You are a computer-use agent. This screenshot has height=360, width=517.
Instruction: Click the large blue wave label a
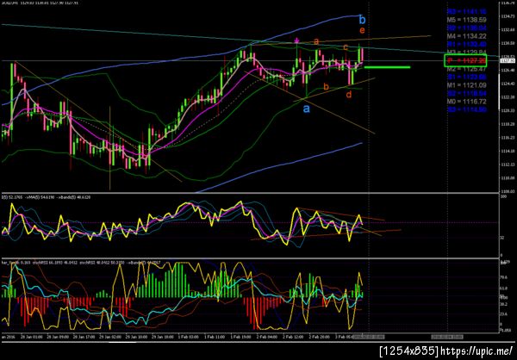[x=307, y=109]
